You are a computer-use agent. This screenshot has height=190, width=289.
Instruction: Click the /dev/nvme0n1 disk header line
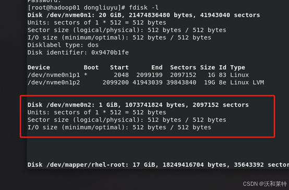pyautogui.click(x=143, y=15)
